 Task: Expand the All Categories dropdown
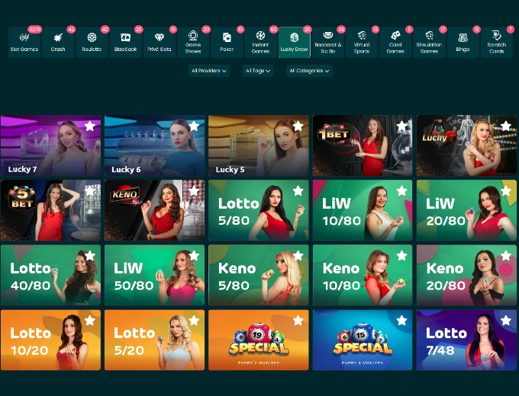tap(309, 71)
